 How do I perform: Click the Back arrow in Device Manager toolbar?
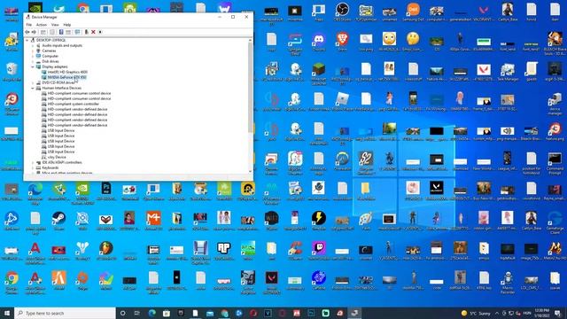27,32
